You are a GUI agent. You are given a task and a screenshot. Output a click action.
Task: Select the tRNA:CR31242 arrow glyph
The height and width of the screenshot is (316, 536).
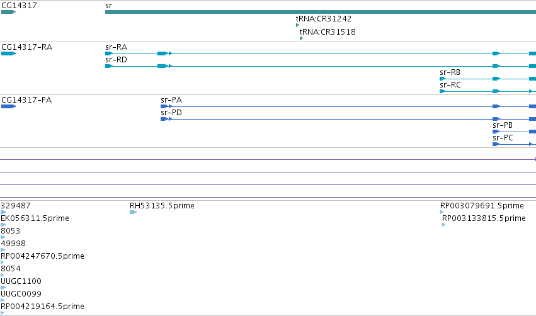[297, 25]
